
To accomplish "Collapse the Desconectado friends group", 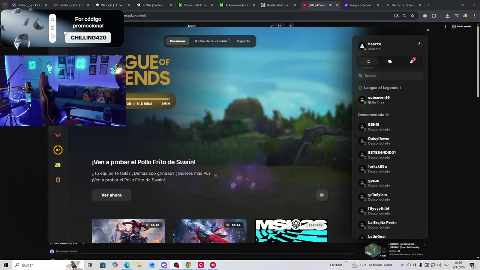I will [x=373, y=115].
